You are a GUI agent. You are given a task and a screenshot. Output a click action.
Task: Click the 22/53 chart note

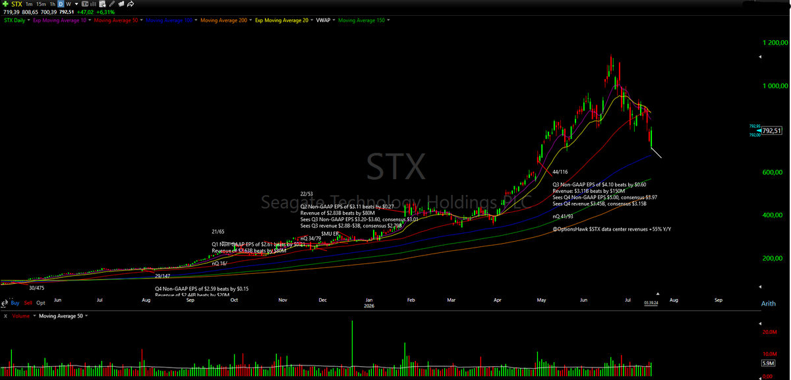click(307, 194)
